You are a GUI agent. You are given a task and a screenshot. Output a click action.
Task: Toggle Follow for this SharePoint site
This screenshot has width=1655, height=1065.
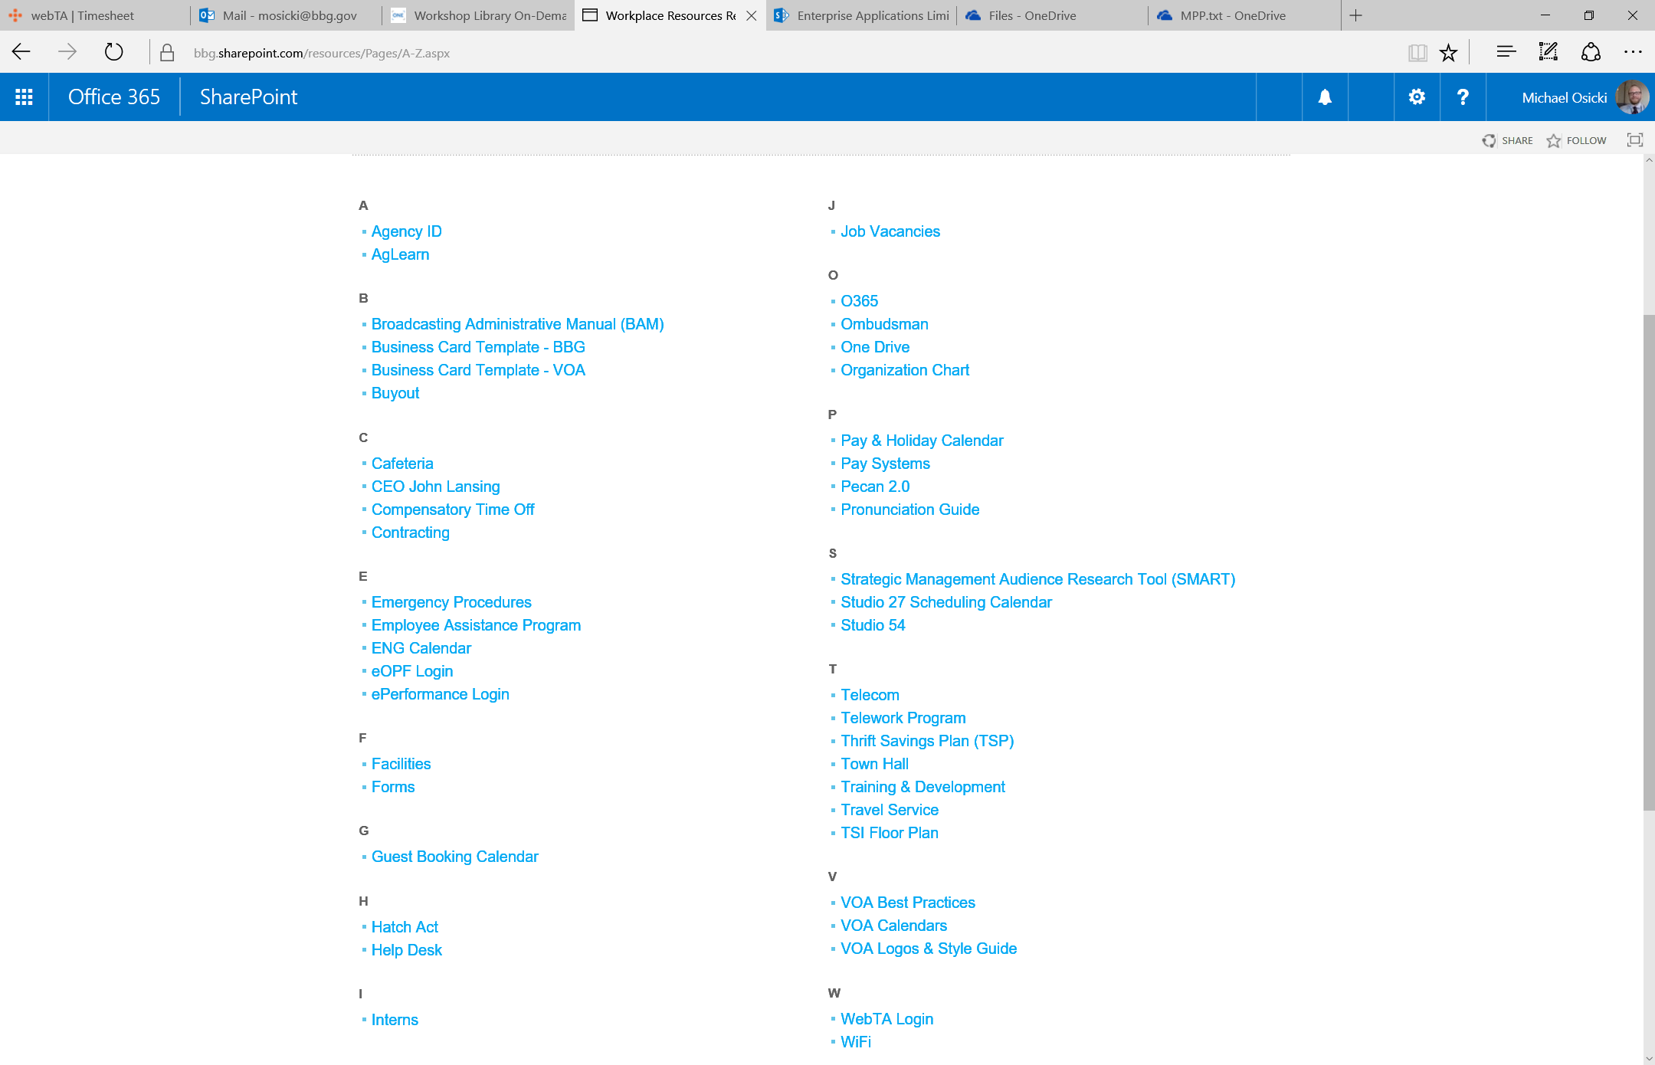coord(1576,140)
